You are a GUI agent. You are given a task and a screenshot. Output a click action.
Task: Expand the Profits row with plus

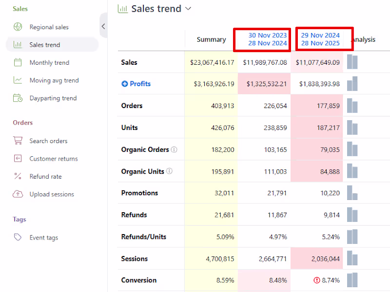pyautogui.click(x=124, y=84)
